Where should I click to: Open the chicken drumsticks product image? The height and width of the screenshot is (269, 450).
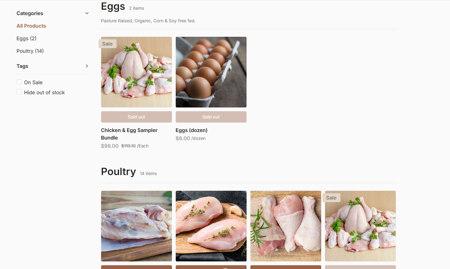pyautogui.click(x=286, y=226)
